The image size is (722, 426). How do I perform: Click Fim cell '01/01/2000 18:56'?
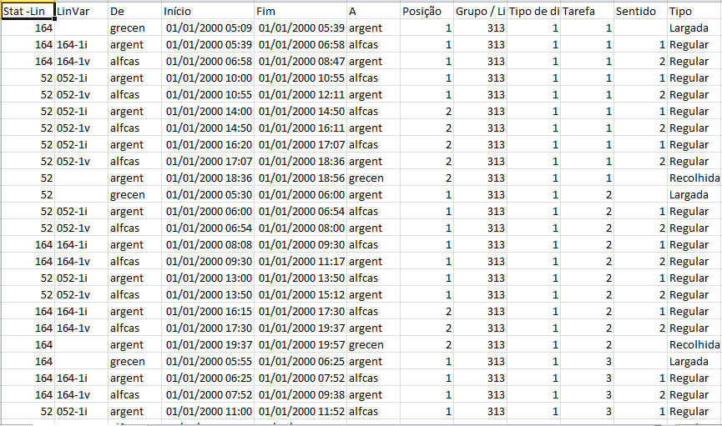click(300, 178)
